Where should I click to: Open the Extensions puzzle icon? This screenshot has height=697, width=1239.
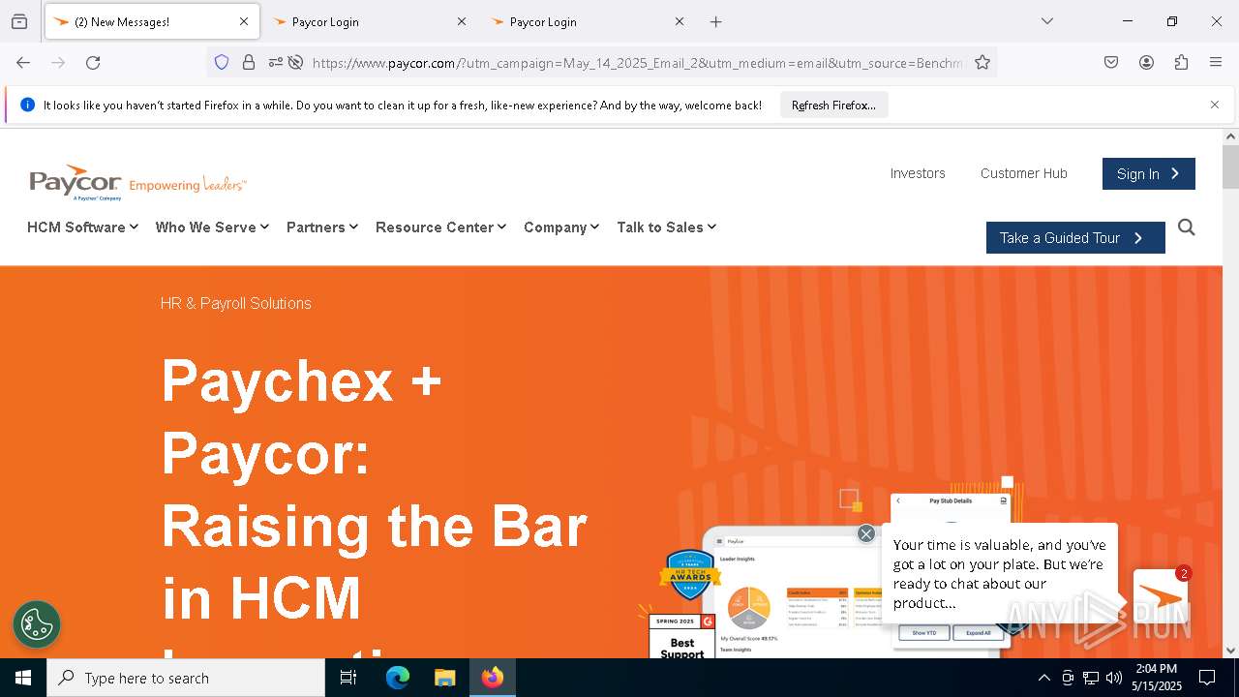1181,62
